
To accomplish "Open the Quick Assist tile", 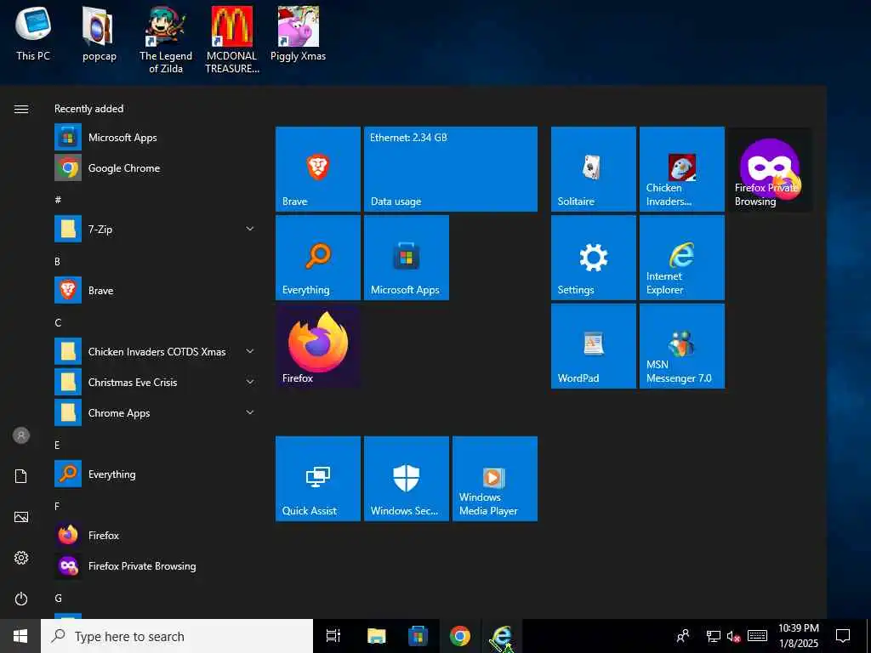I will (x=318, y=479).
